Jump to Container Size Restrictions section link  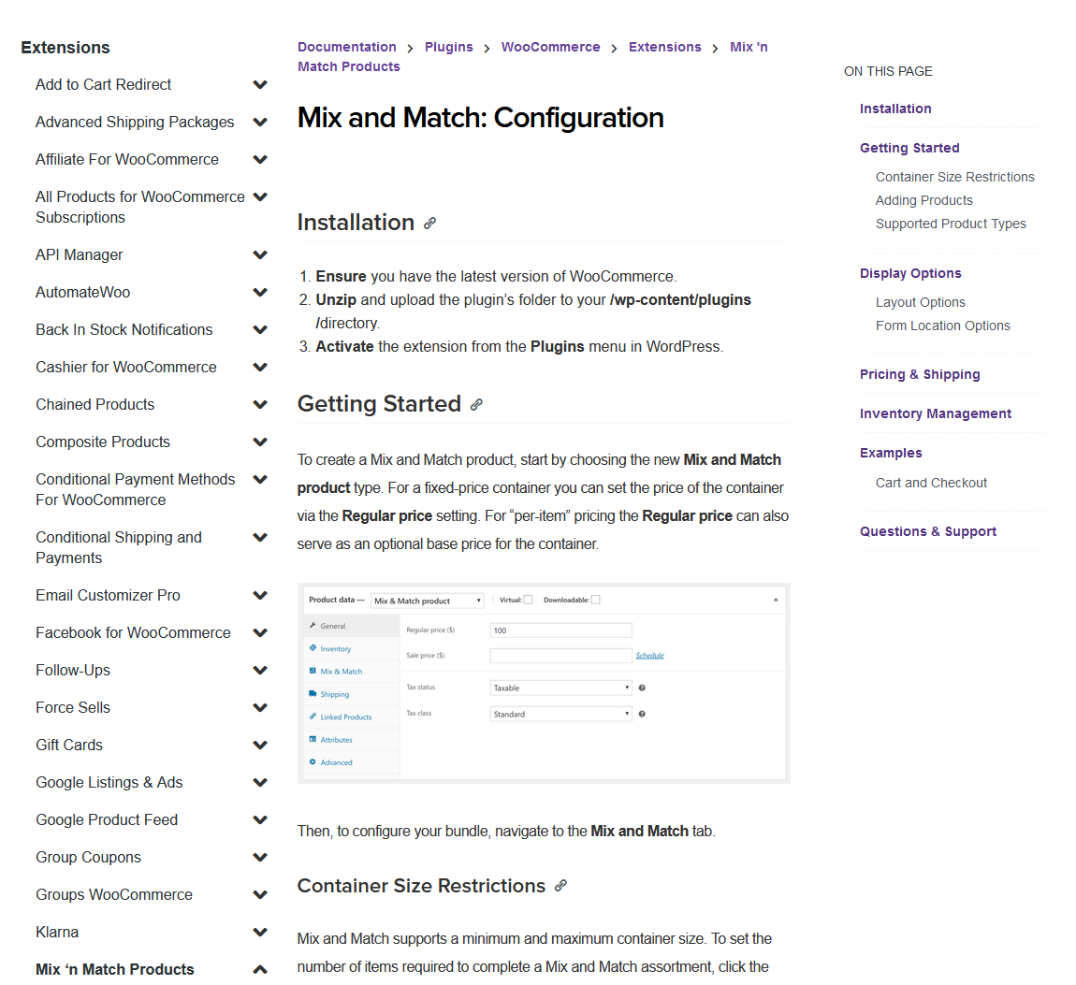coord(954,177)
